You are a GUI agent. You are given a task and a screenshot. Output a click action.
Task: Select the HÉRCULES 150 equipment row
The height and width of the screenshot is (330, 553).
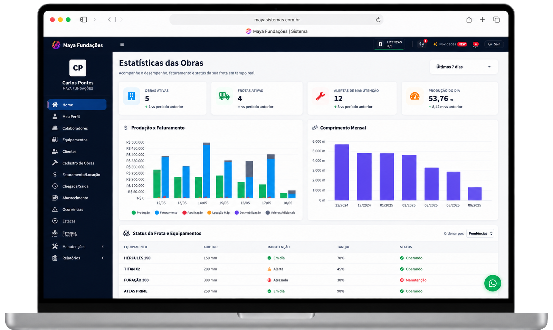(308, 258)
